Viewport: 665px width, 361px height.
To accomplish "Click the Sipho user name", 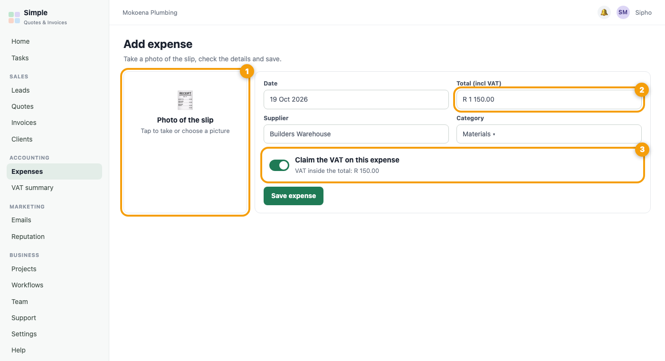I will click(x=644, y=13).
